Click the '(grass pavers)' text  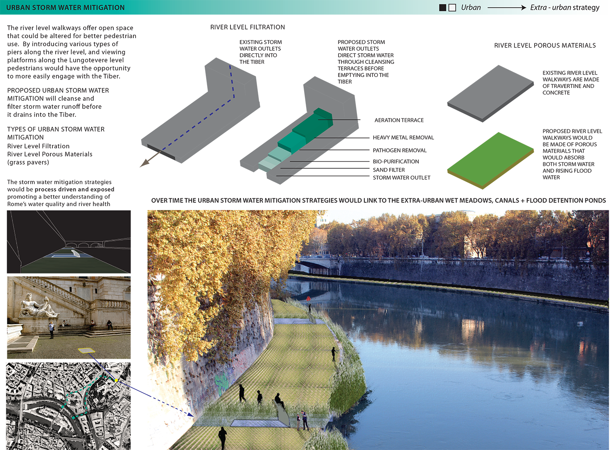tap(28, 163)
